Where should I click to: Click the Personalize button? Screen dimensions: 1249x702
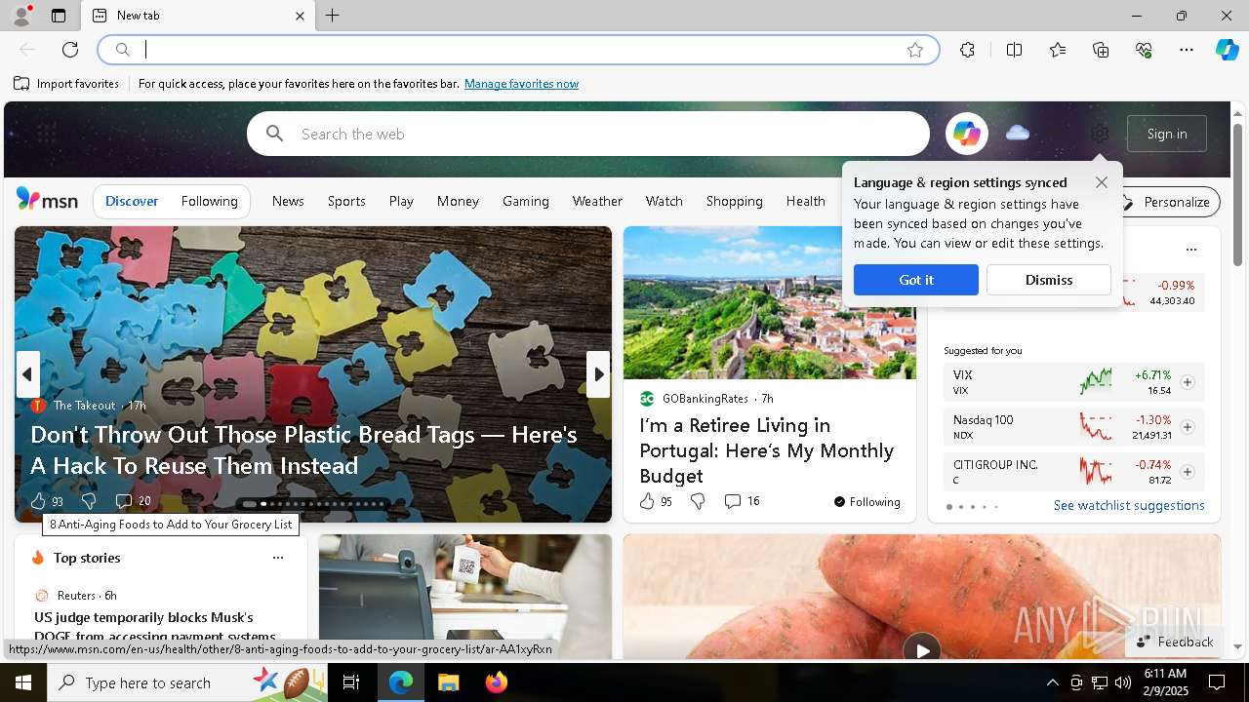pos(1167,202)
